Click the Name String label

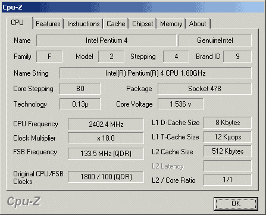(31, 73)
